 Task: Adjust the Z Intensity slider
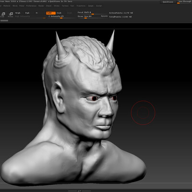(x=61, y=17)
